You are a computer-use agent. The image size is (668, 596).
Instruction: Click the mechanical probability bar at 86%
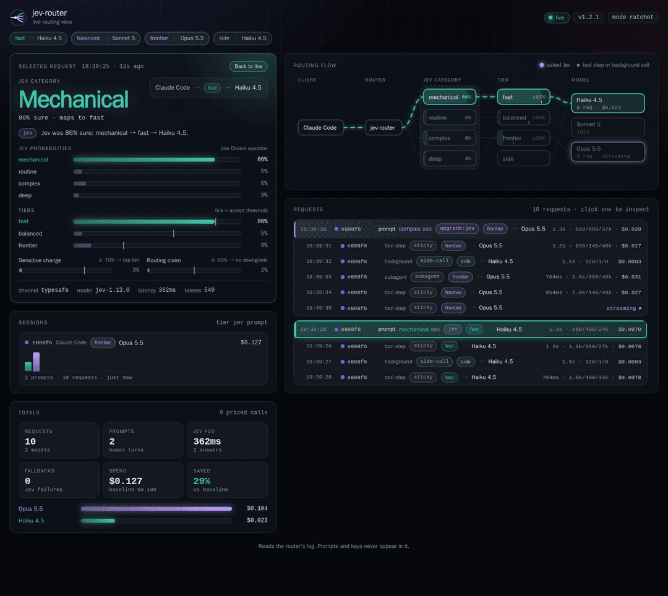click(x=156, y=160)
